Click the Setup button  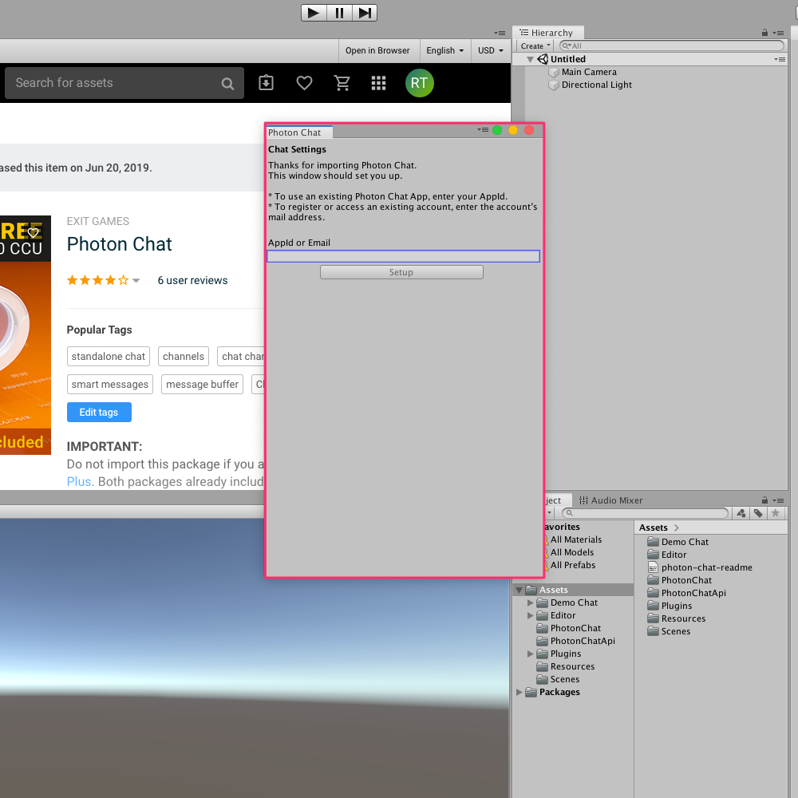pos(401,272)
